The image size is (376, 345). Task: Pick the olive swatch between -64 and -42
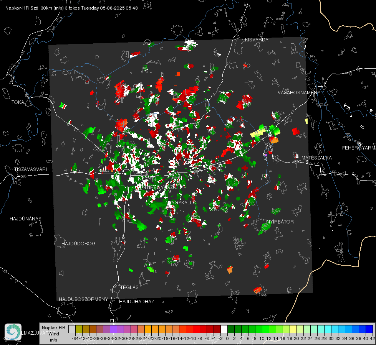point(79,329)
